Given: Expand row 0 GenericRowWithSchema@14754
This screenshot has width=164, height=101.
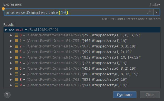Looking at the screenshot, I should (11, 35).
